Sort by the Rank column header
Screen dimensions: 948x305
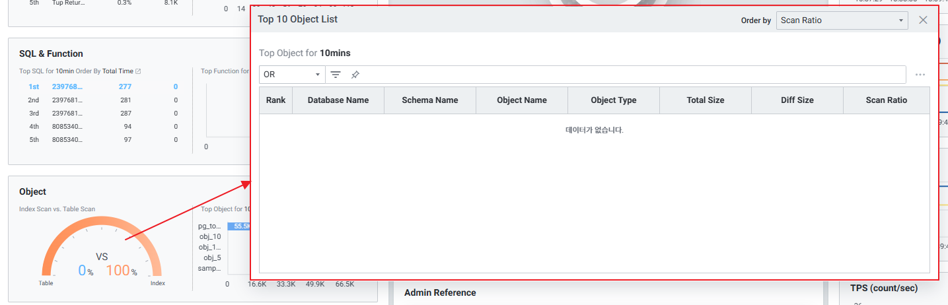(x=275, y=100)
